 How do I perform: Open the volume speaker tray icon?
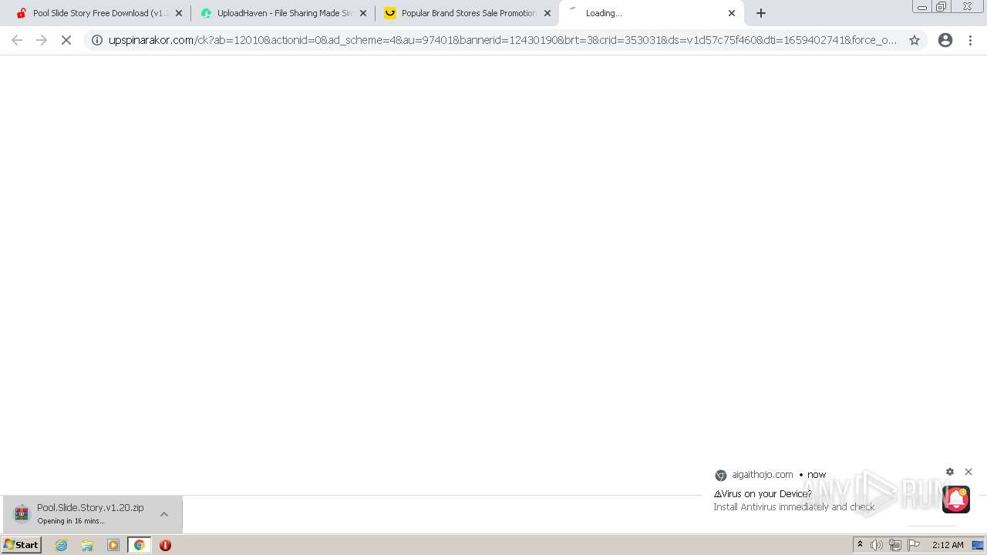pyautogui.click(x=877, y=545)
